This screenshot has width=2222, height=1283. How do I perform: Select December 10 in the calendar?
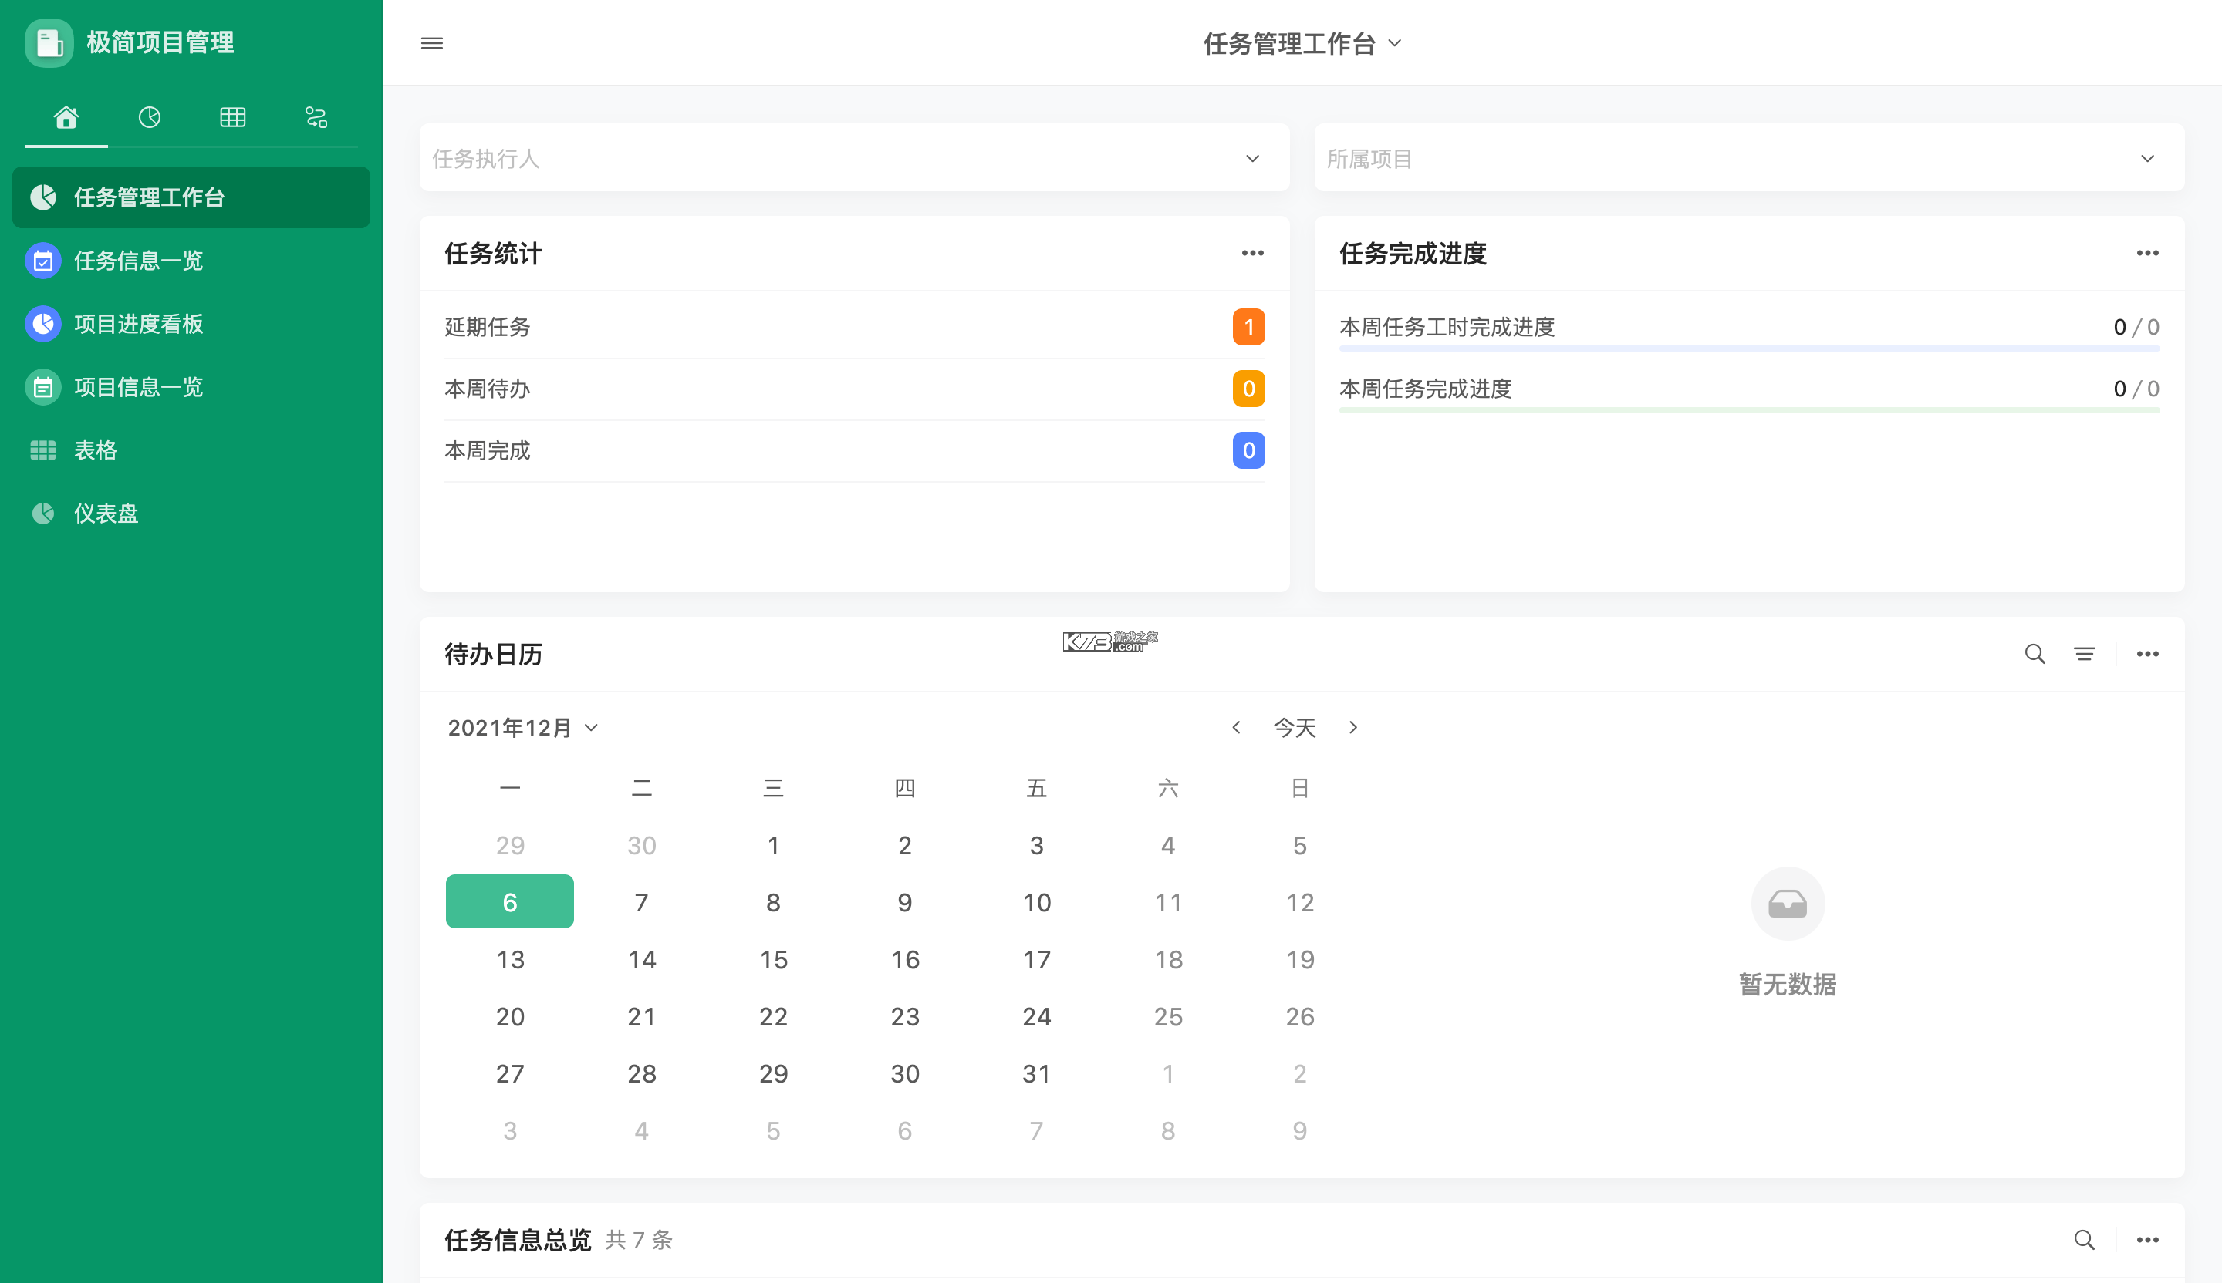[1037, 902]
